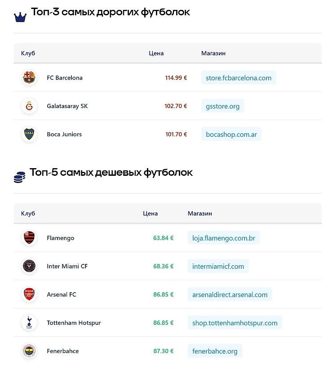Click the Boca Juniors crest icon
The image size is (328, 370).
point(29,134)
